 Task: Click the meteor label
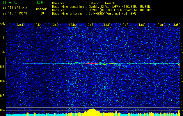pos(41,9)
